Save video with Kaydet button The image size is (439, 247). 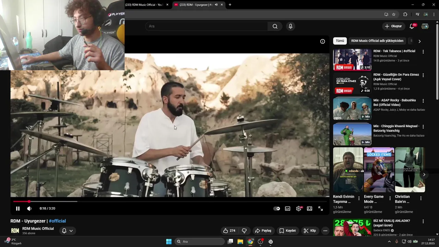pos(287,231)
